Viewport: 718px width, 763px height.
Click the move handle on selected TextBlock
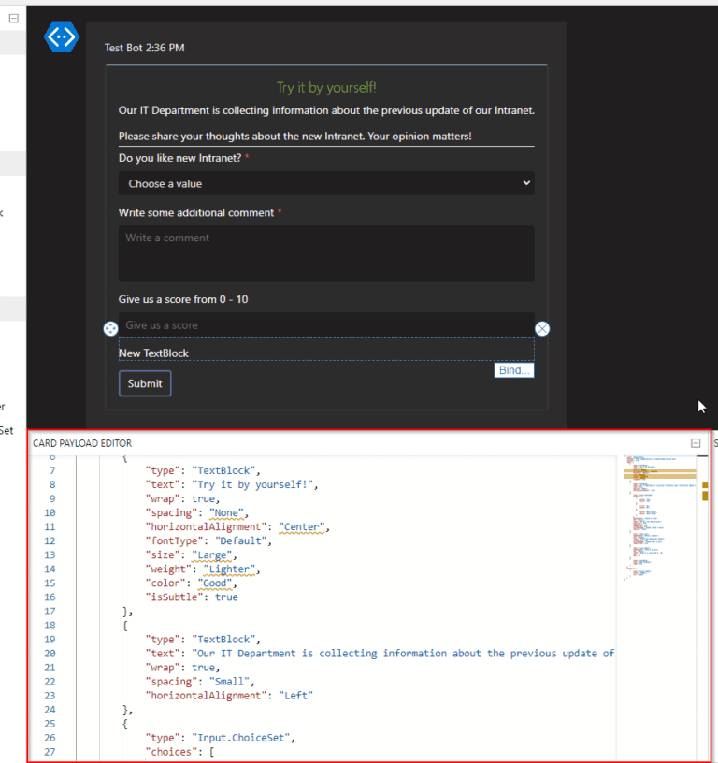click(110, 328)
